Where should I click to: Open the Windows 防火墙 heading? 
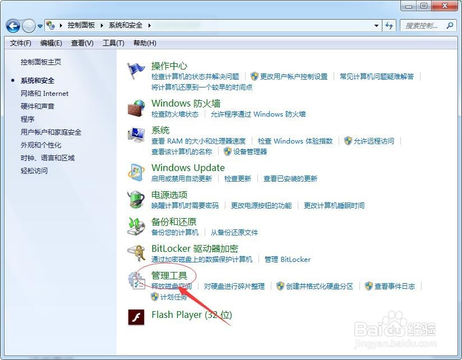click(186, 103)
